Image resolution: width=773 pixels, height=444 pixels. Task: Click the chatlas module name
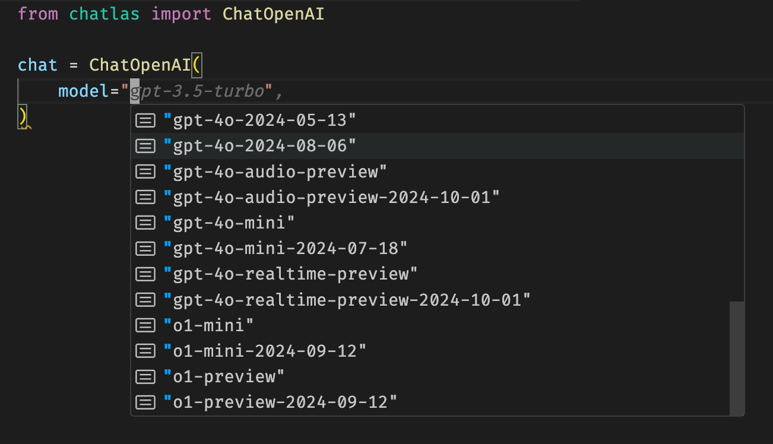coord(104,14)
